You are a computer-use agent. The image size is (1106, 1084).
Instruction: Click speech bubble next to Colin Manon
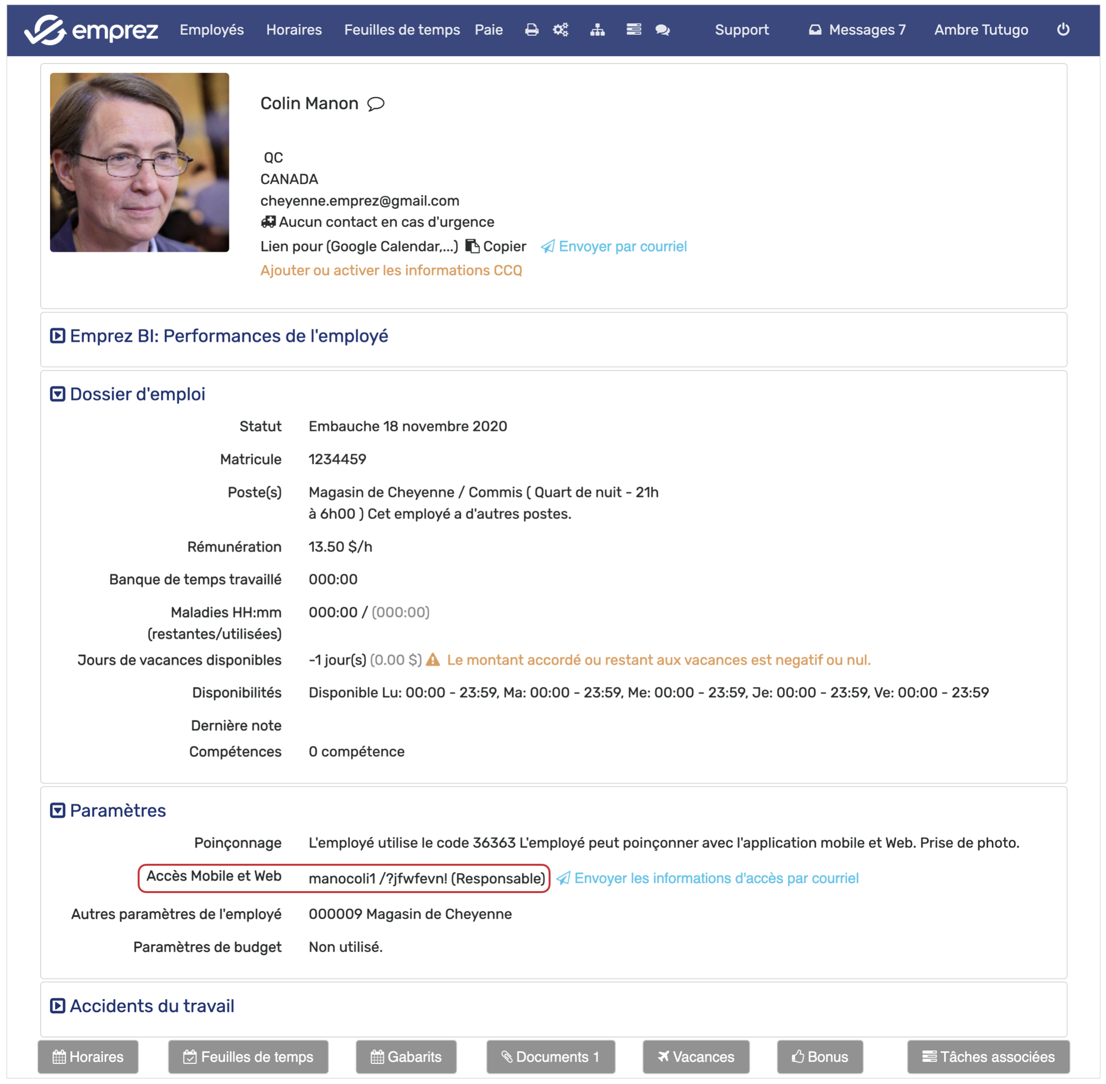point(376,104)
